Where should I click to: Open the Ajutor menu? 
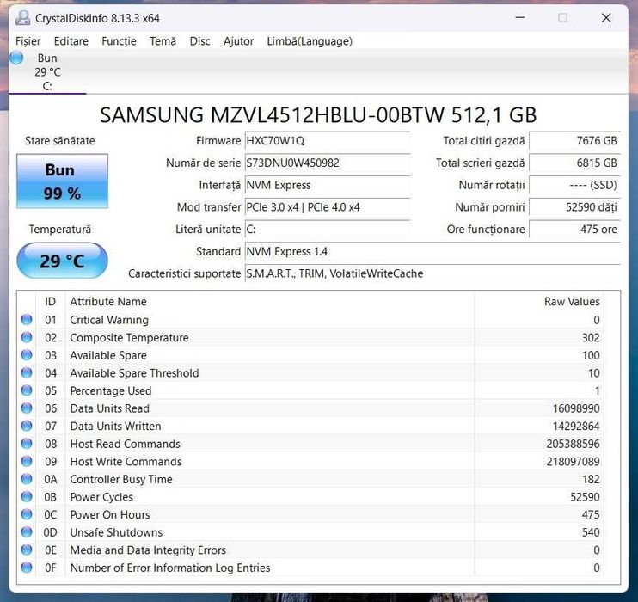[x=238, y=41]
